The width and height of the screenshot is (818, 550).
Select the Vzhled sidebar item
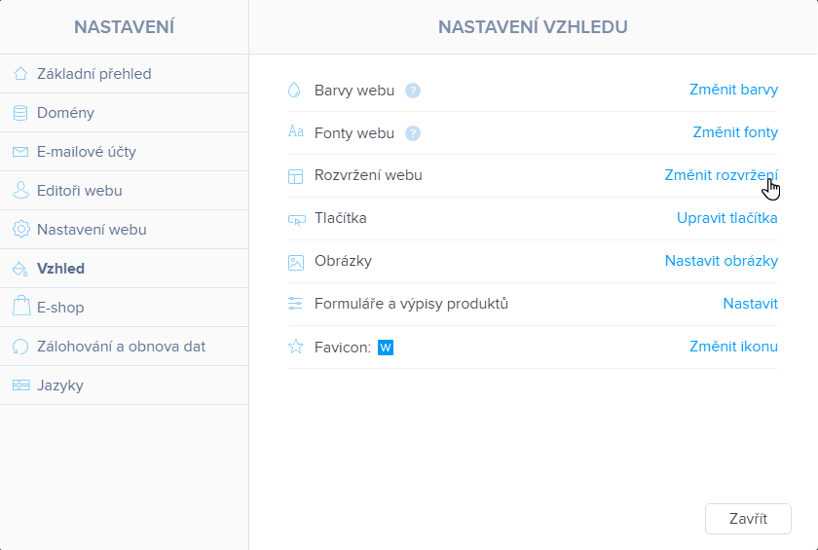pos(125,269)
